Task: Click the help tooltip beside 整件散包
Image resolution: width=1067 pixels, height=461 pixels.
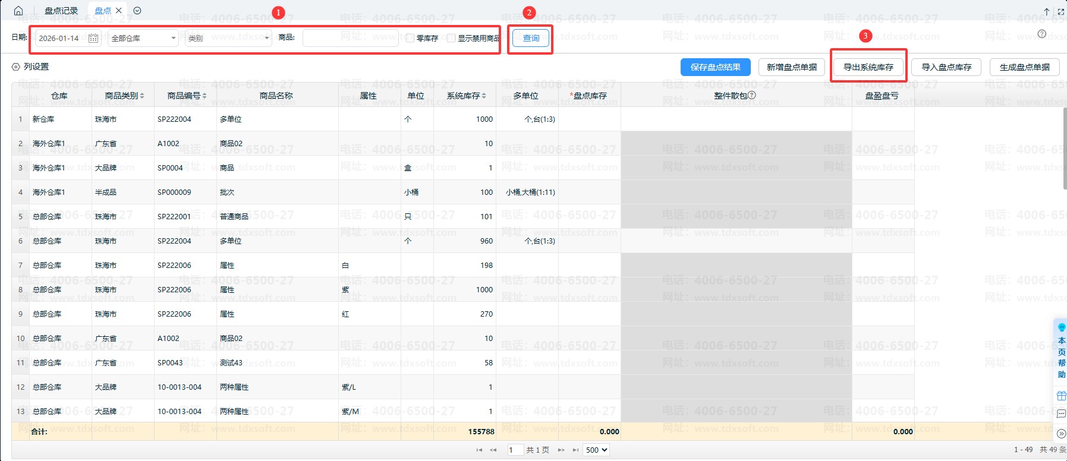Action: pyautogui.click(x=752, y=95)
